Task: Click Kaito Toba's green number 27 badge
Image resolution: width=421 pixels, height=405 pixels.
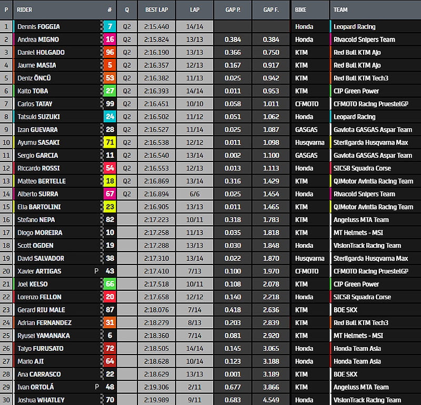Action: click(109, 91)
